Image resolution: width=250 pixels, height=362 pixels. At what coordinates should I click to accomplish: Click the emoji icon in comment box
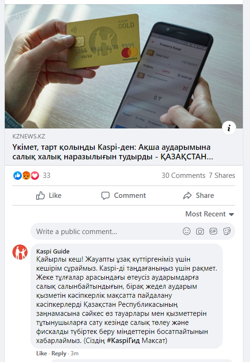click(187, 231)
